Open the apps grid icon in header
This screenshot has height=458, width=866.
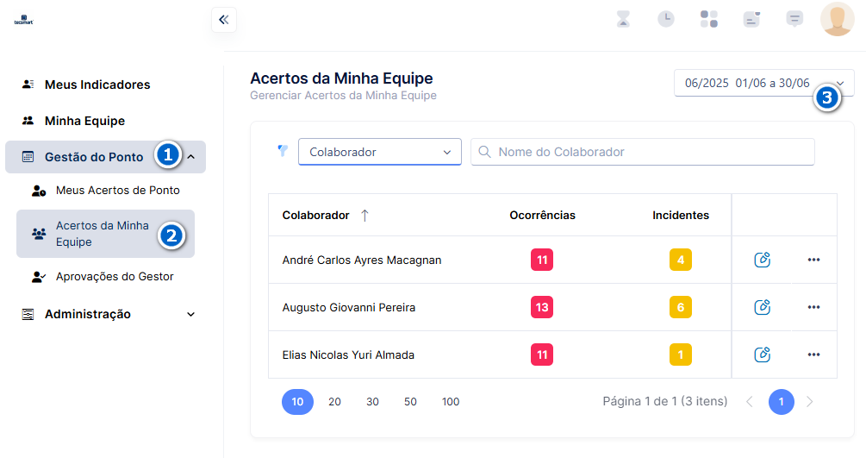tap(709, 19)
